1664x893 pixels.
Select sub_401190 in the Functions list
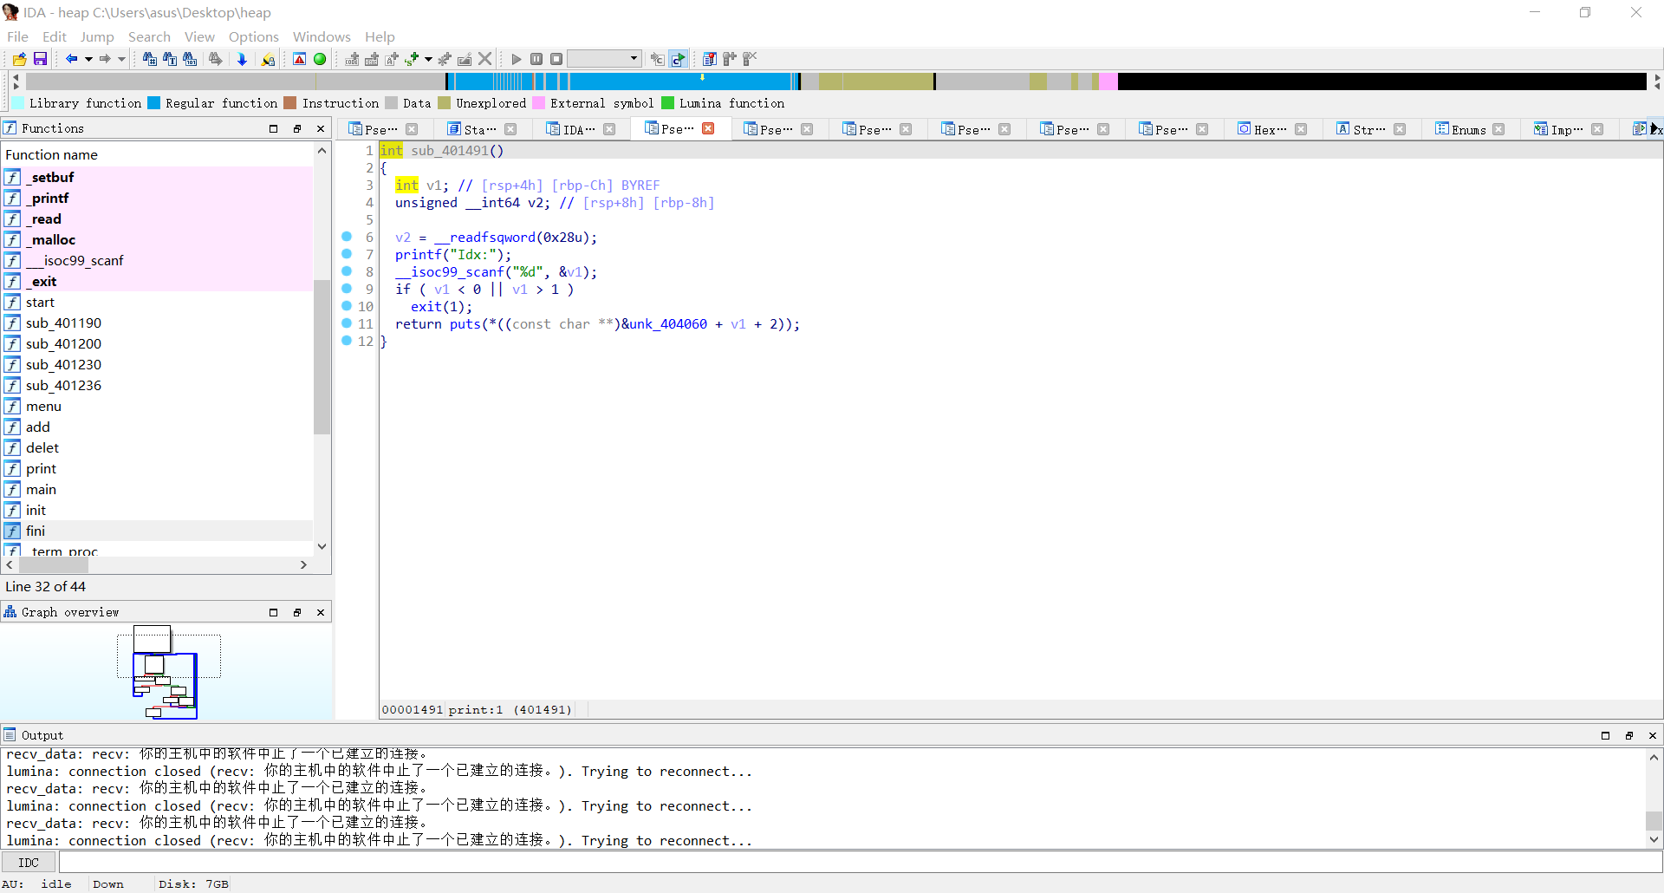pyautogui.click(x=157, y=323)
